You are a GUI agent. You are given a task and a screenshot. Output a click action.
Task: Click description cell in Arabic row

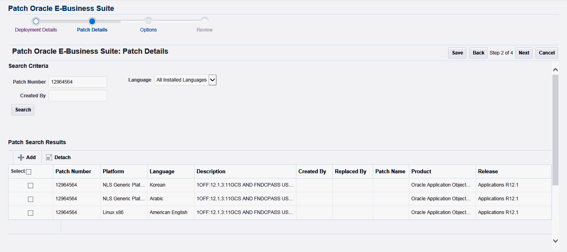pos(245,199)
